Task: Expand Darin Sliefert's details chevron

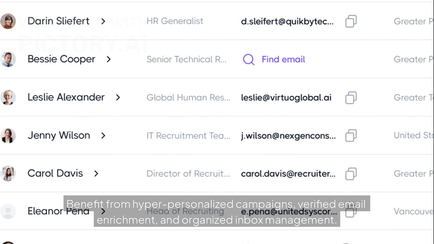Action: pos(103,21)
